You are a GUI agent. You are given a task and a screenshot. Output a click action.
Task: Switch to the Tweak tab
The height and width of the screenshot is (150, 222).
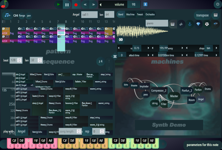tap(140, 14)
